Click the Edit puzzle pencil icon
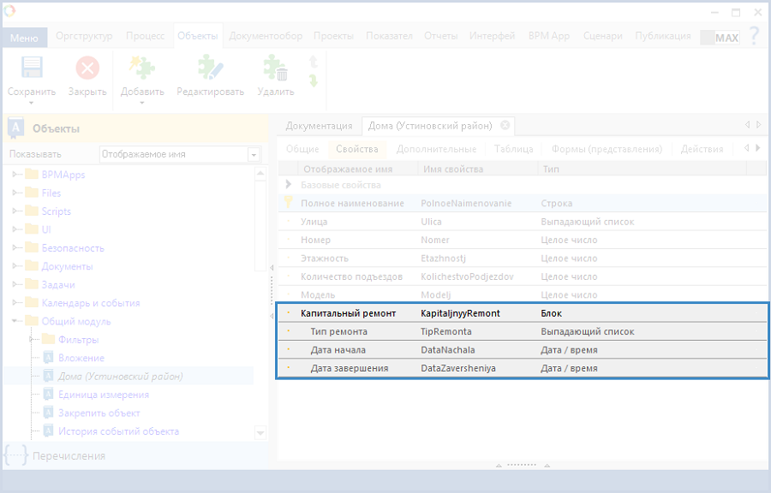This screenshot has height=493, width=771. click(210, 69)
